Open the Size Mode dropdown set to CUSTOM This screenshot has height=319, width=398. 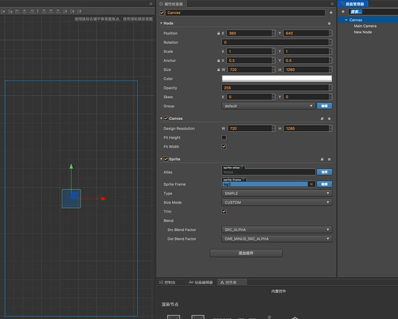[277, 202]
